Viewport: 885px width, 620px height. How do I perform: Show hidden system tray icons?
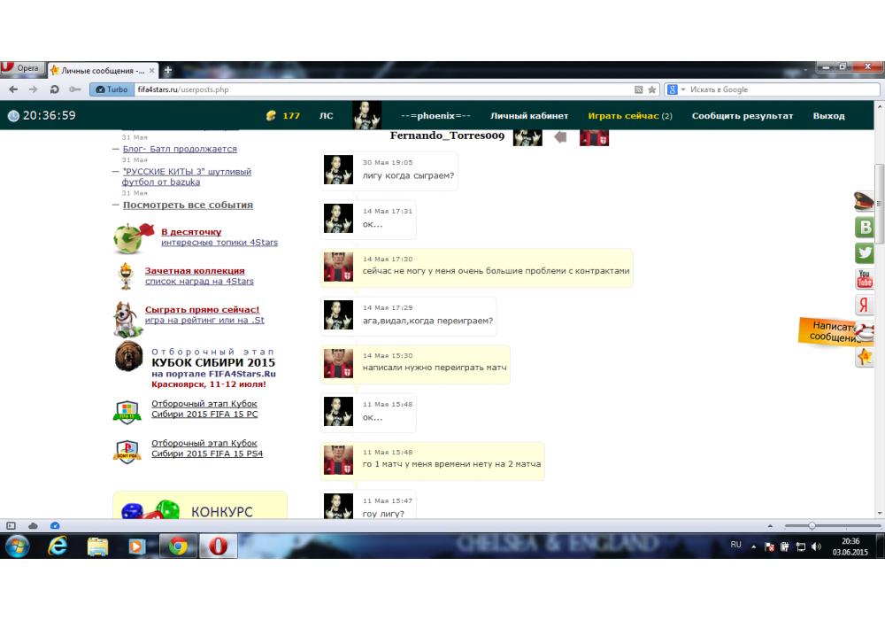(754, 546)
